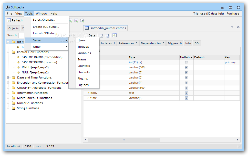Open the Purchase link
Image resolution: width=249 pixels, height=156 pixels.
point(233,14)
